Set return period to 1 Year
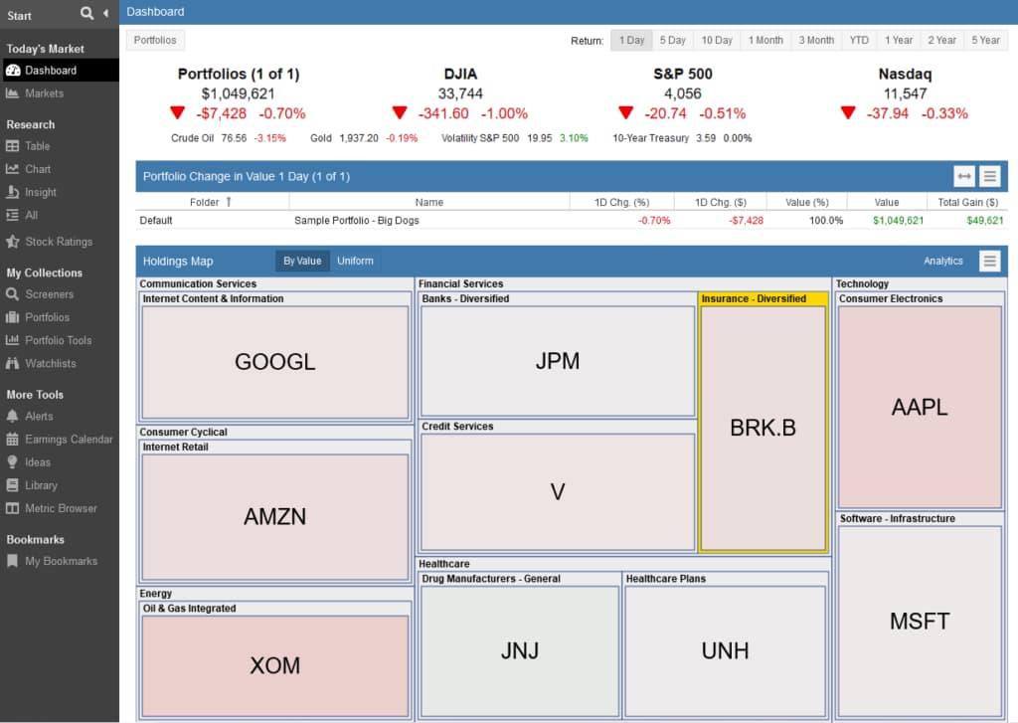This screenshot has height=723, width=1018. click(899, 40)
